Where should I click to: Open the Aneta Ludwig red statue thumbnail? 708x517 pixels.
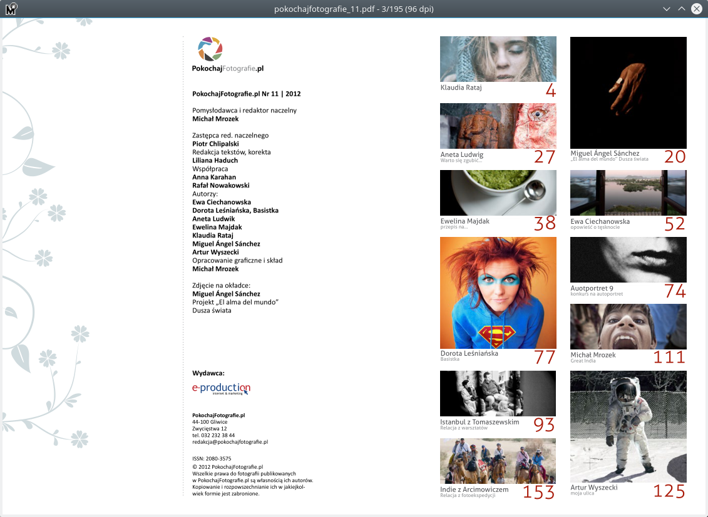(x=498, y=126)
